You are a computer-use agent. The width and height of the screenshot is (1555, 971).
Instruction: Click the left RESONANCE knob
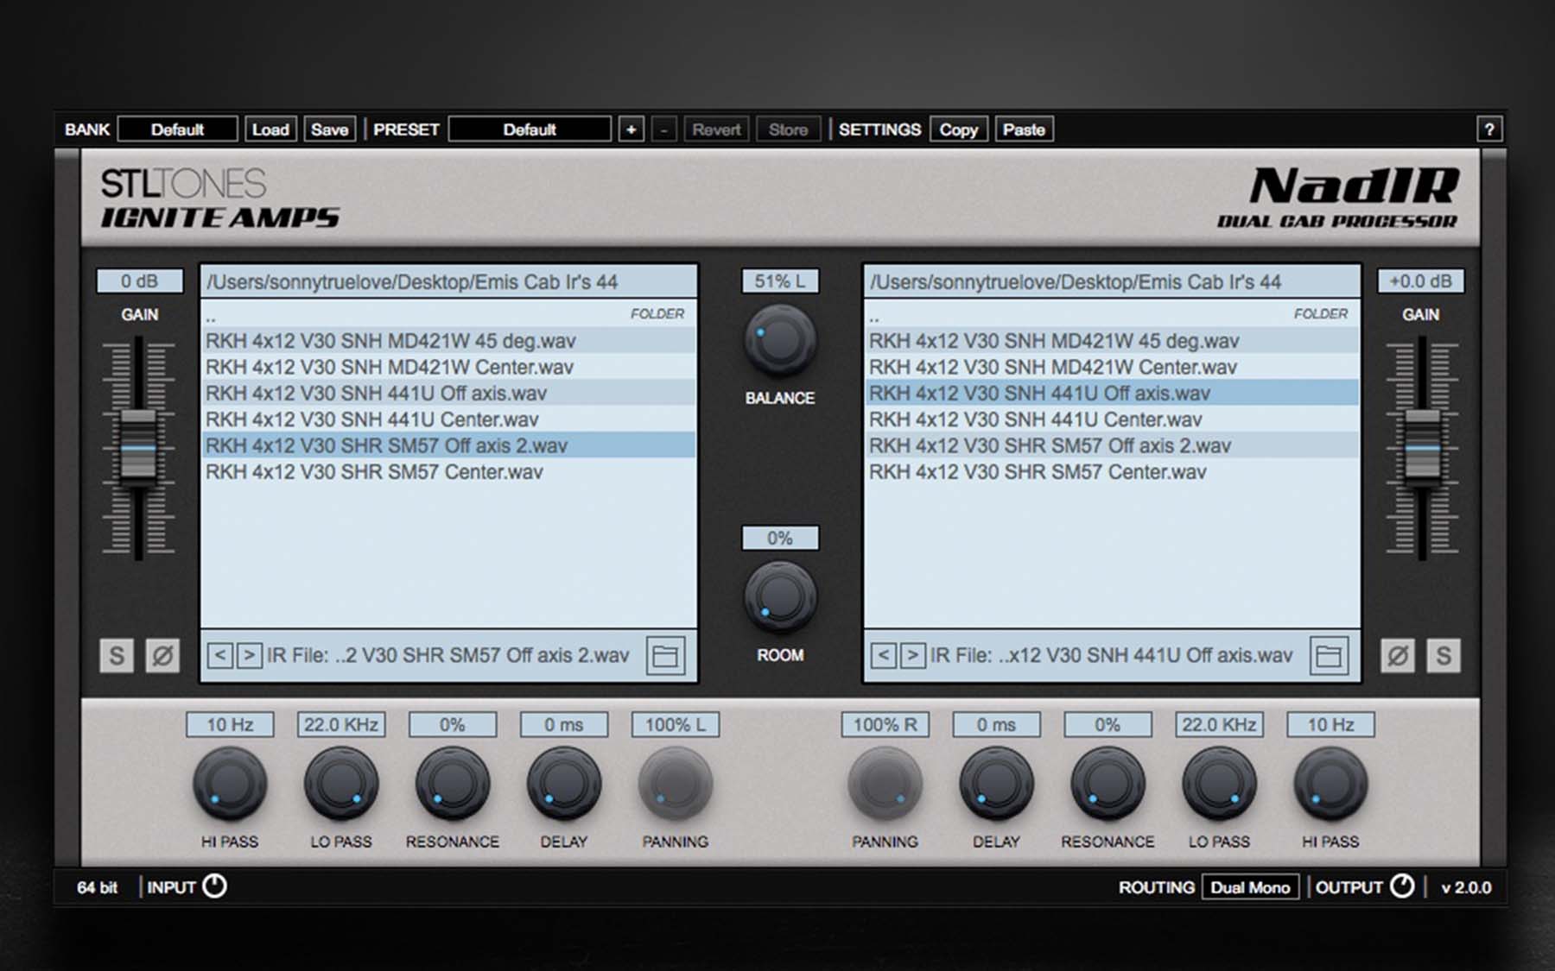(x=453, y=785)
